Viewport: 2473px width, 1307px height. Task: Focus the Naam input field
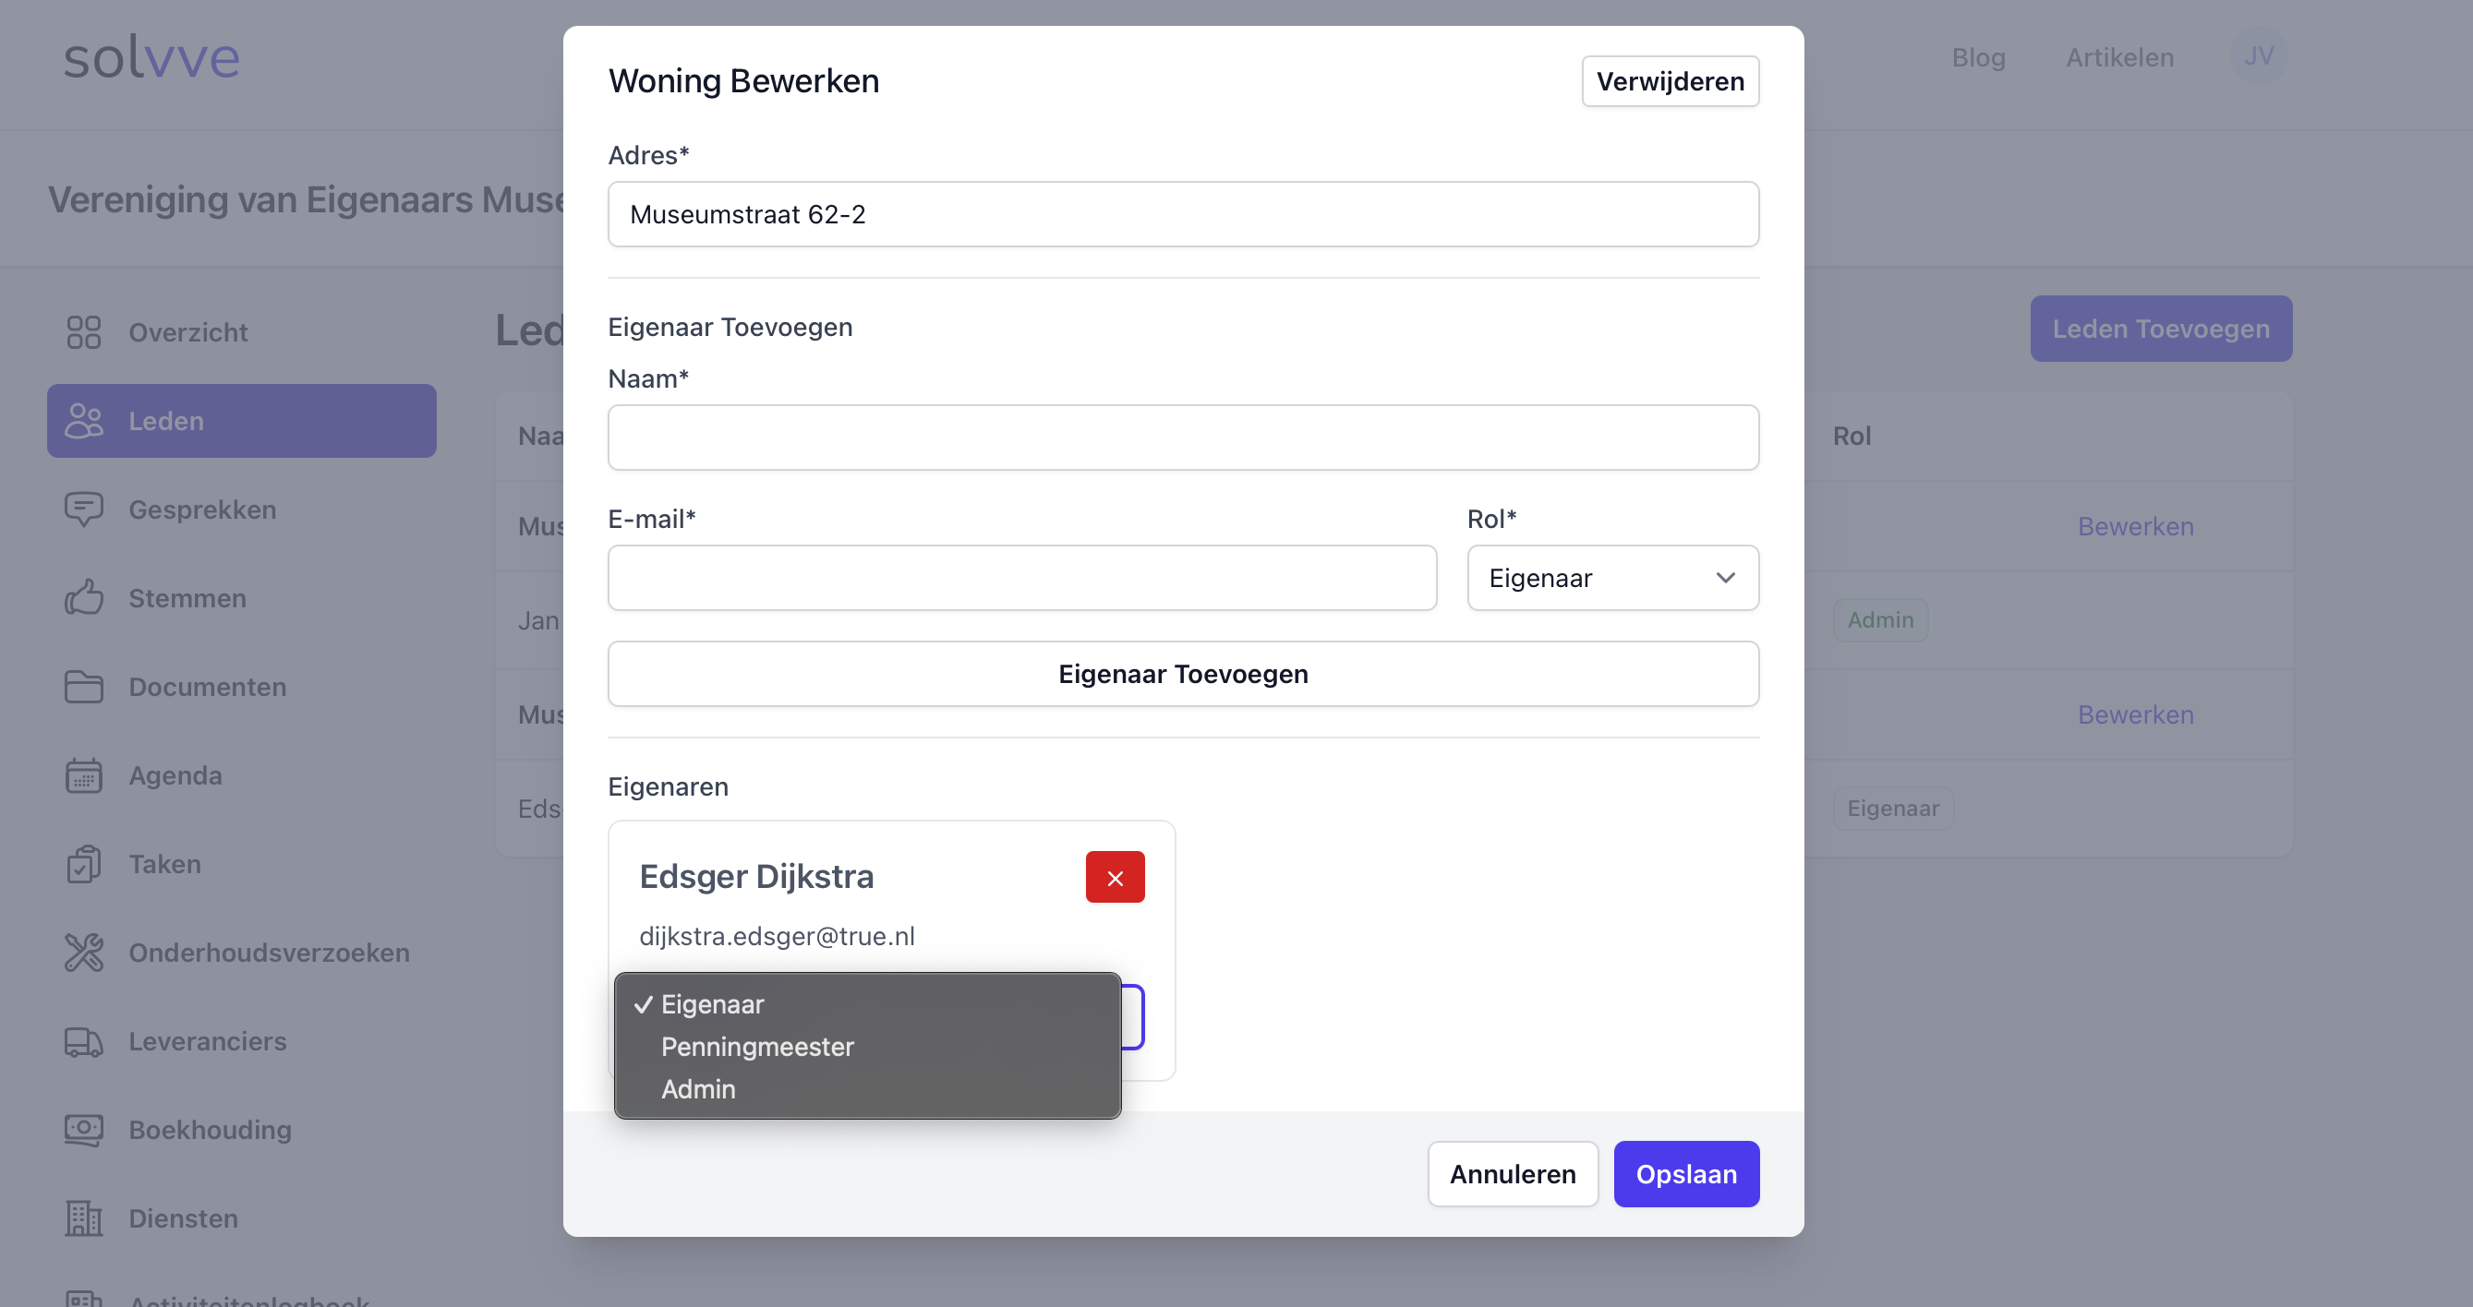pyautogui.click(x=1182, y=438)
